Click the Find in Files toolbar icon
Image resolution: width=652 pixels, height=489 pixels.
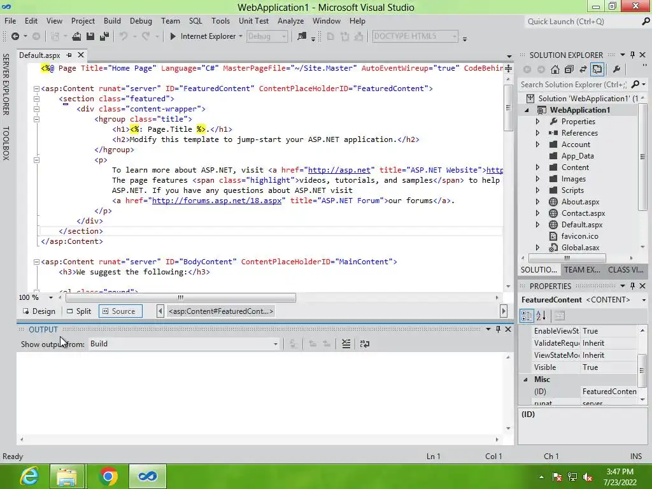point(302,36)
